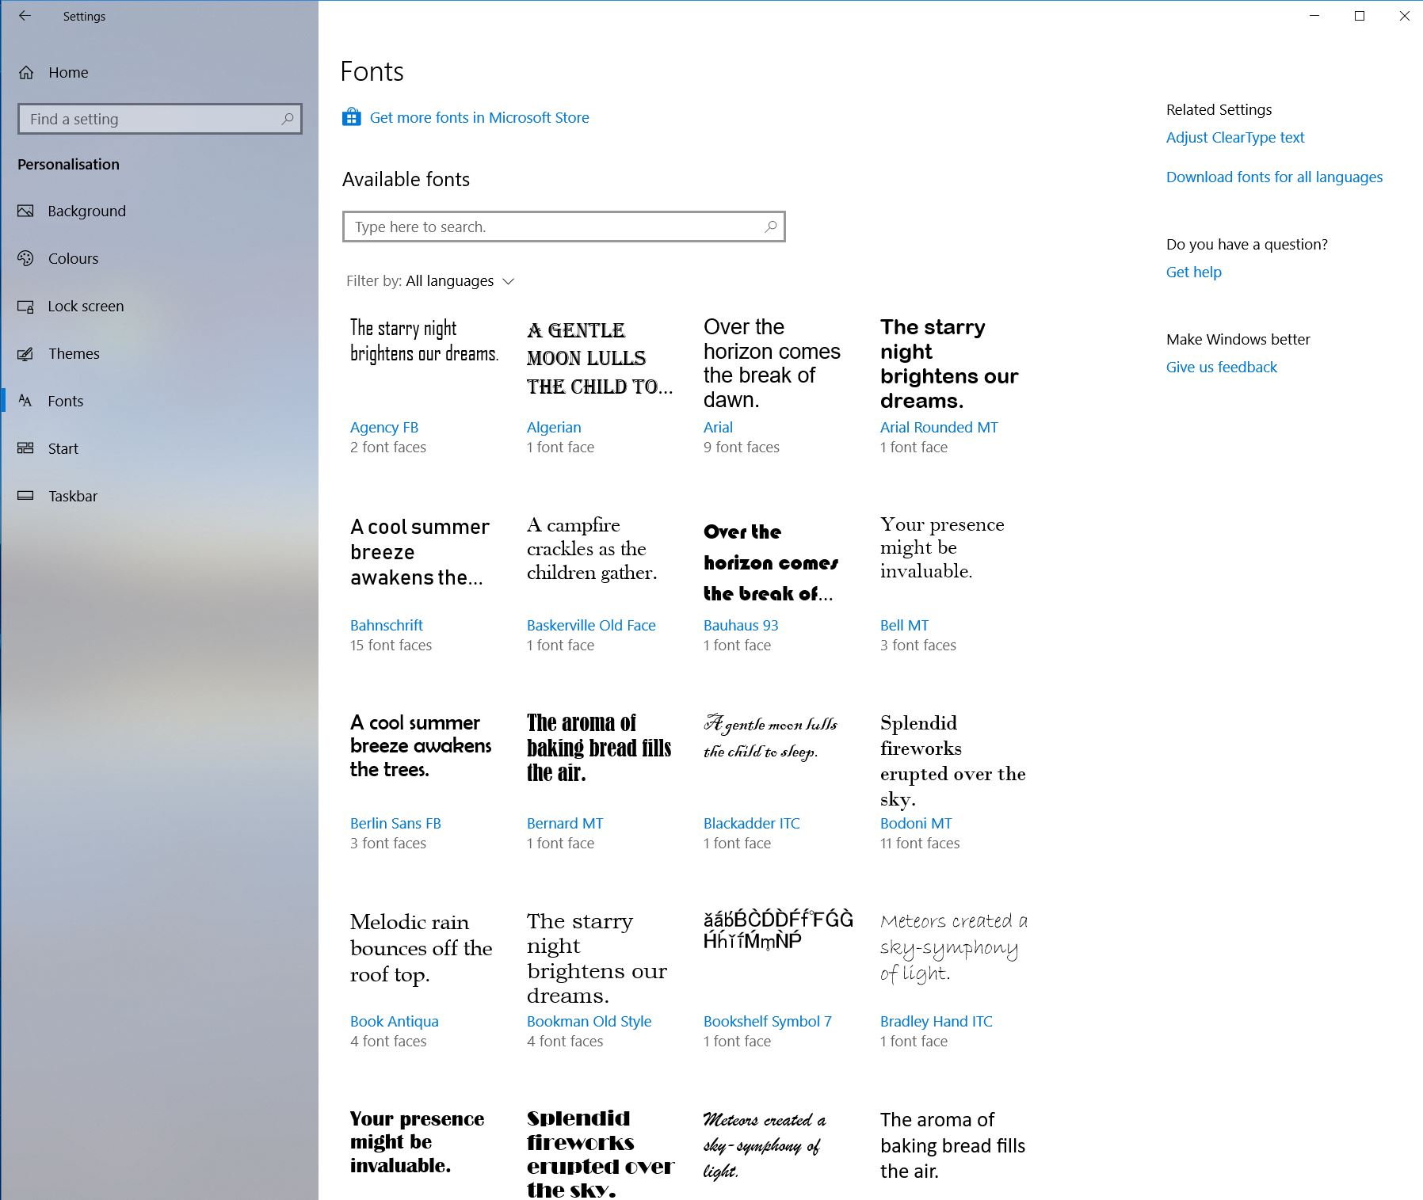The image size is (1423, 1200).
Task: Open Adjust ClearType text link
Action: tap(1235, 137)
